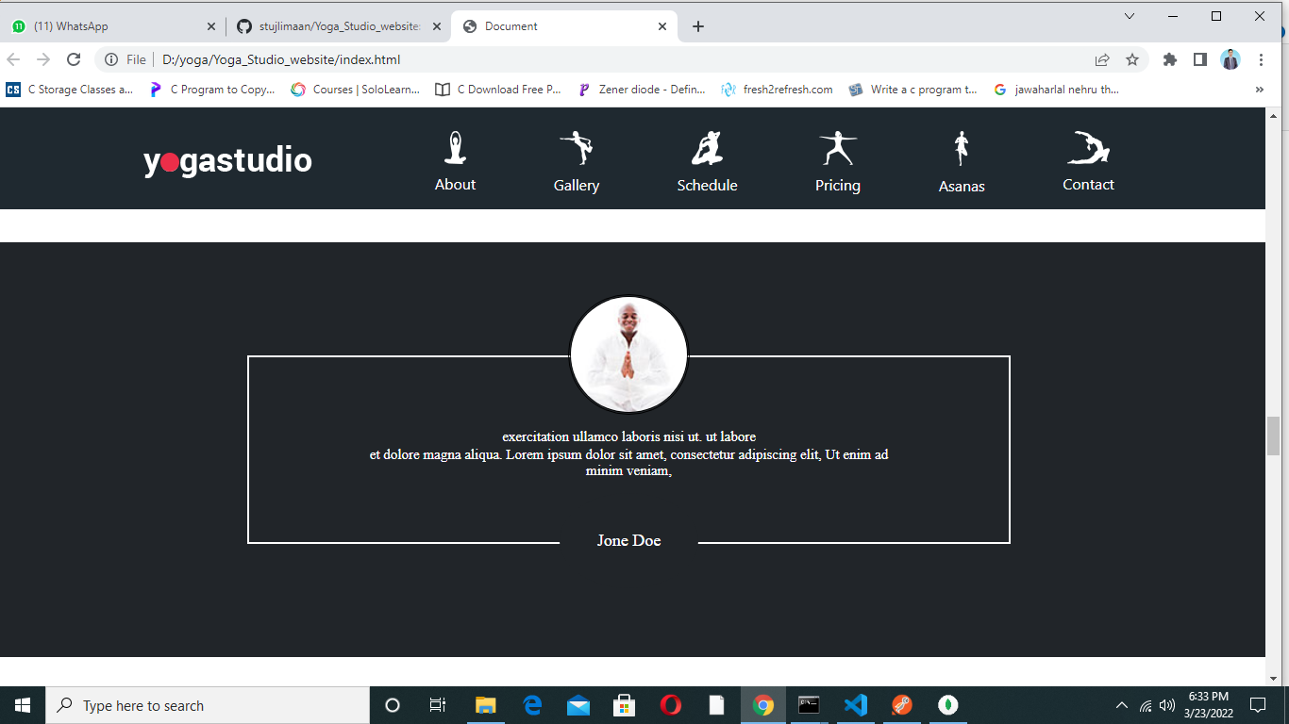Click the yogastudio logo
Screen dimensions: 1289x724
(x=227, y=160)
